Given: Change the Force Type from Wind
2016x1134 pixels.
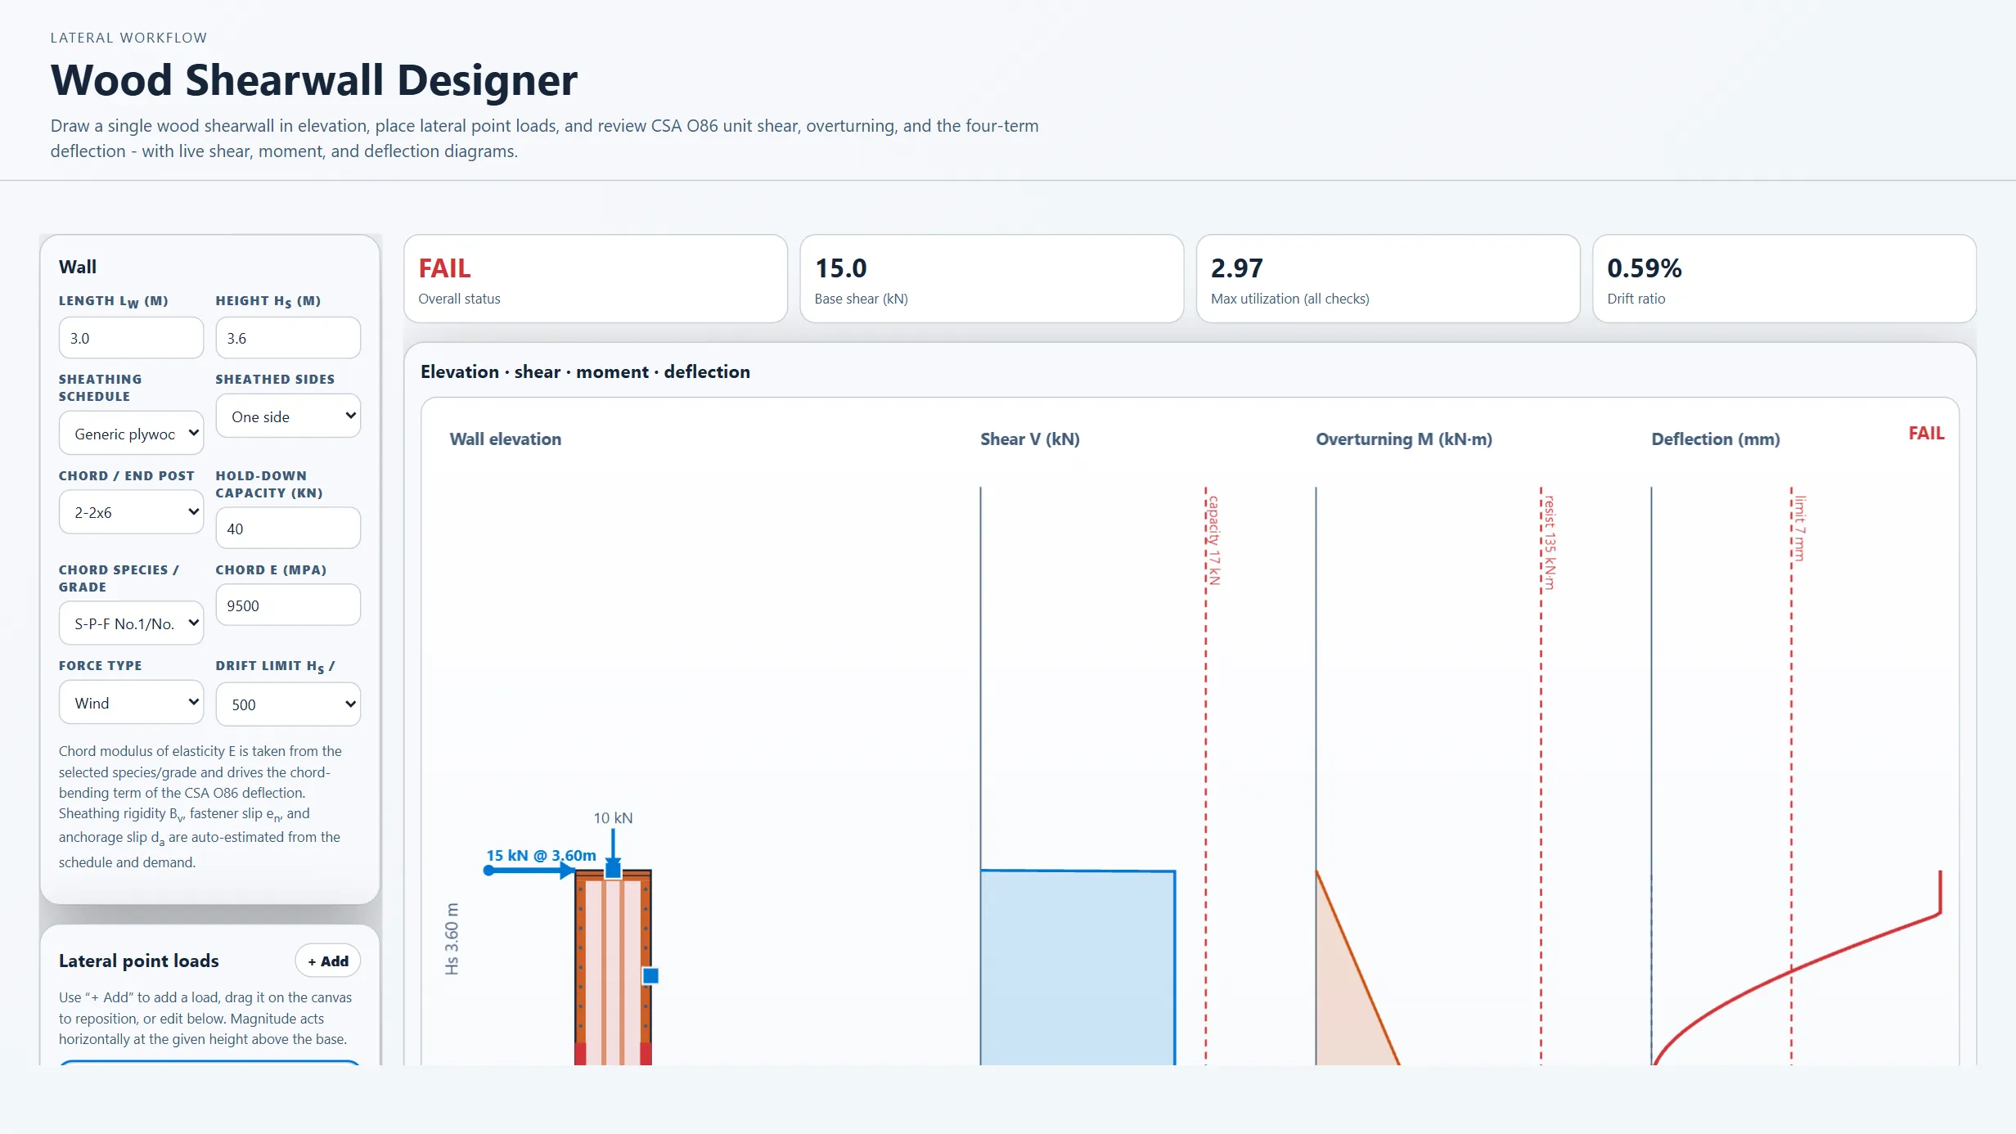Looking at the screenshot, I should coord(131,702).
